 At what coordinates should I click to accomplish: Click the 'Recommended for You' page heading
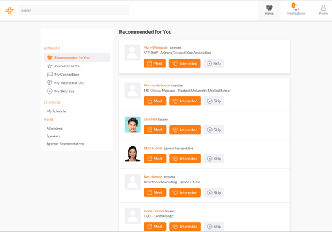tap(145, 32)
